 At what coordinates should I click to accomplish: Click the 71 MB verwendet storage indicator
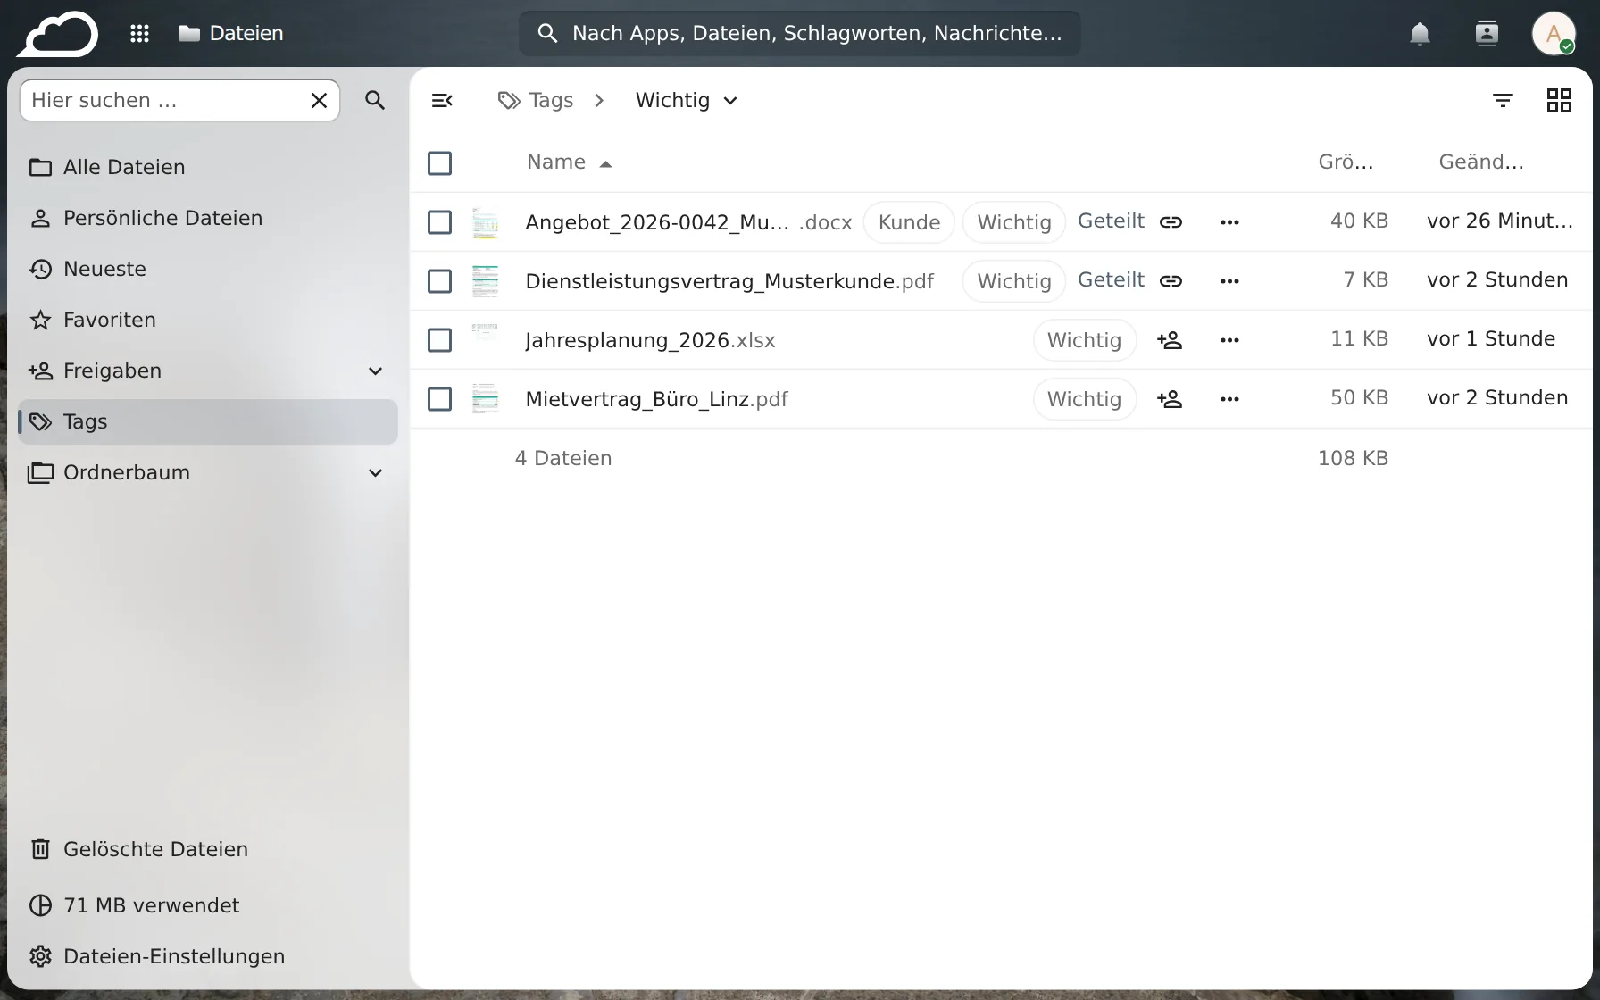[208, 906]
